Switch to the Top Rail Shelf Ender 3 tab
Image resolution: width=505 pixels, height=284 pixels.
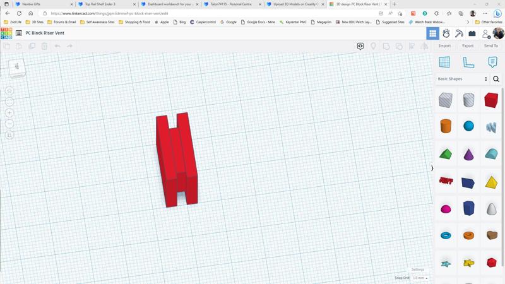106,4
